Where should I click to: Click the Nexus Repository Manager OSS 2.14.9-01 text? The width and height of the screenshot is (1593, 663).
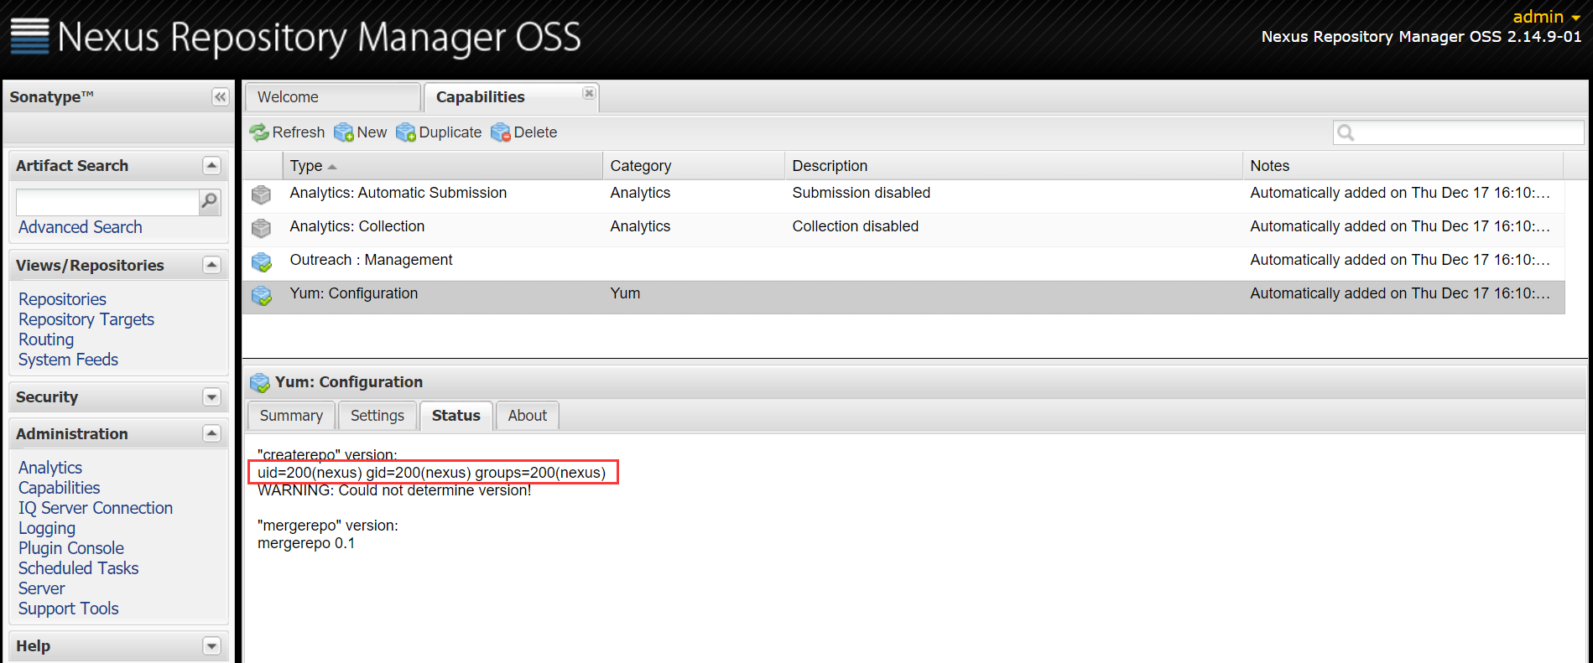tap(1422, 37)
